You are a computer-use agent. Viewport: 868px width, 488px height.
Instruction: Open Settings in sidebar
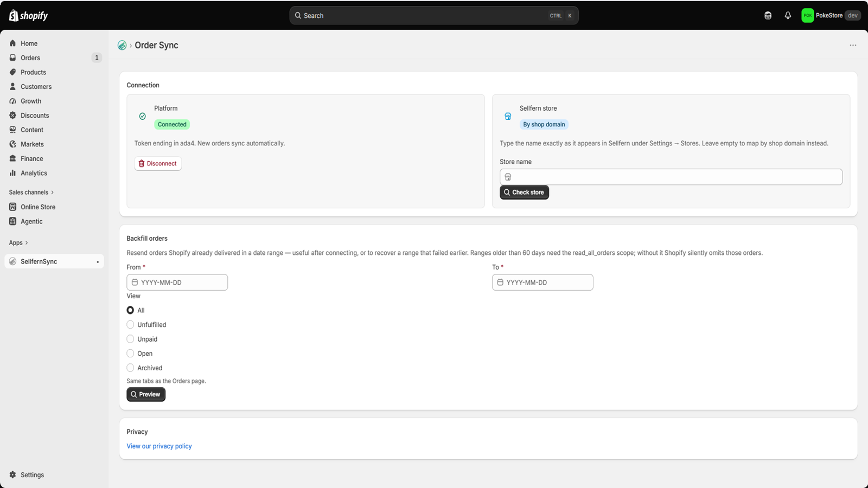[54, 475]
